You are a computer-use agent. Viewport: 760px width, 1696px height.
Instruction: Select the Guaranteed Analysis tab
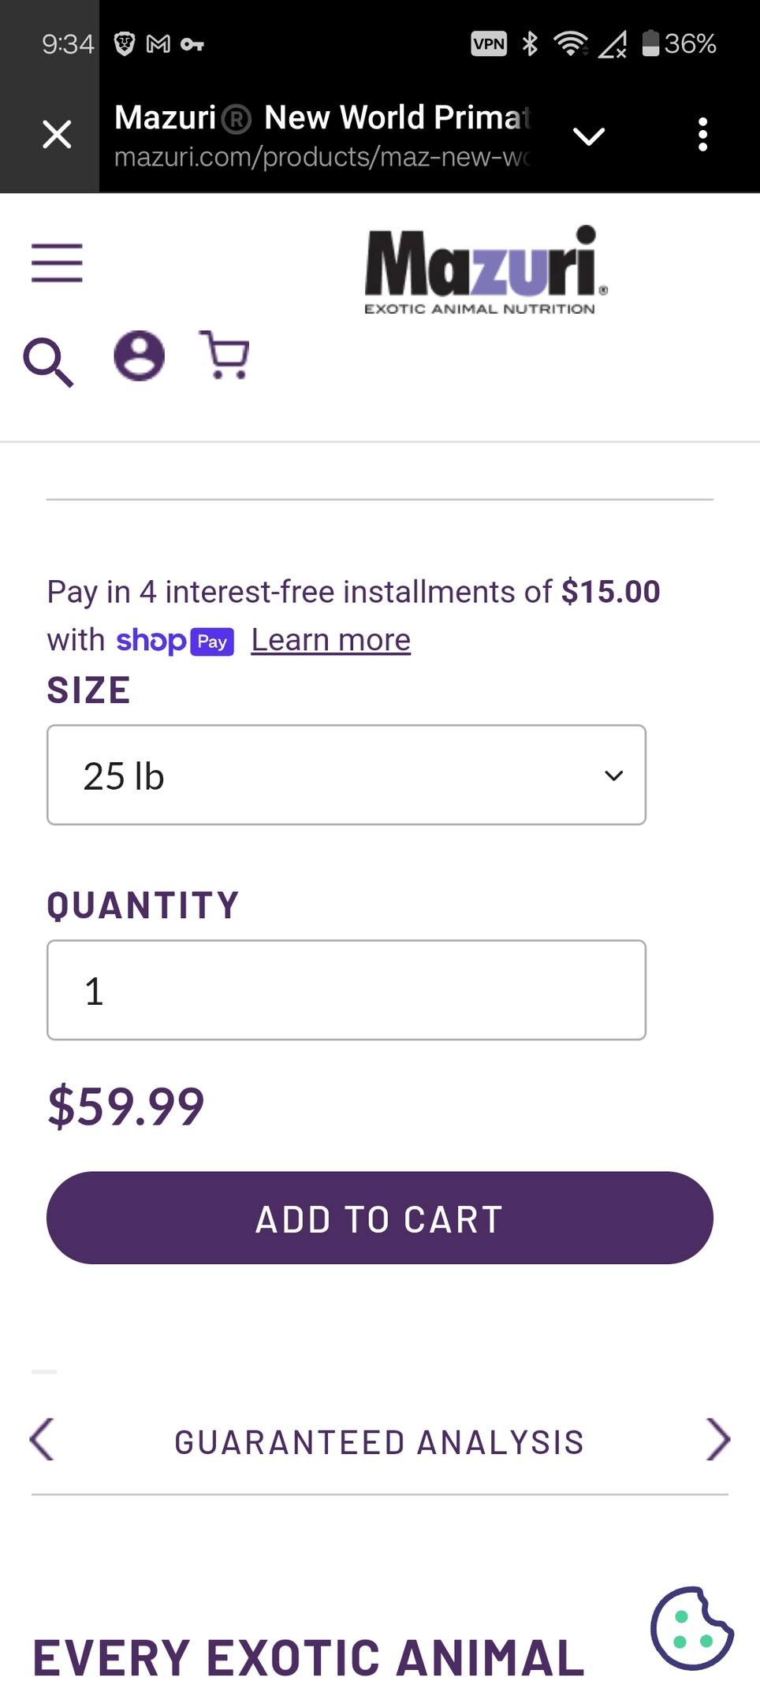coord(379,1442)
